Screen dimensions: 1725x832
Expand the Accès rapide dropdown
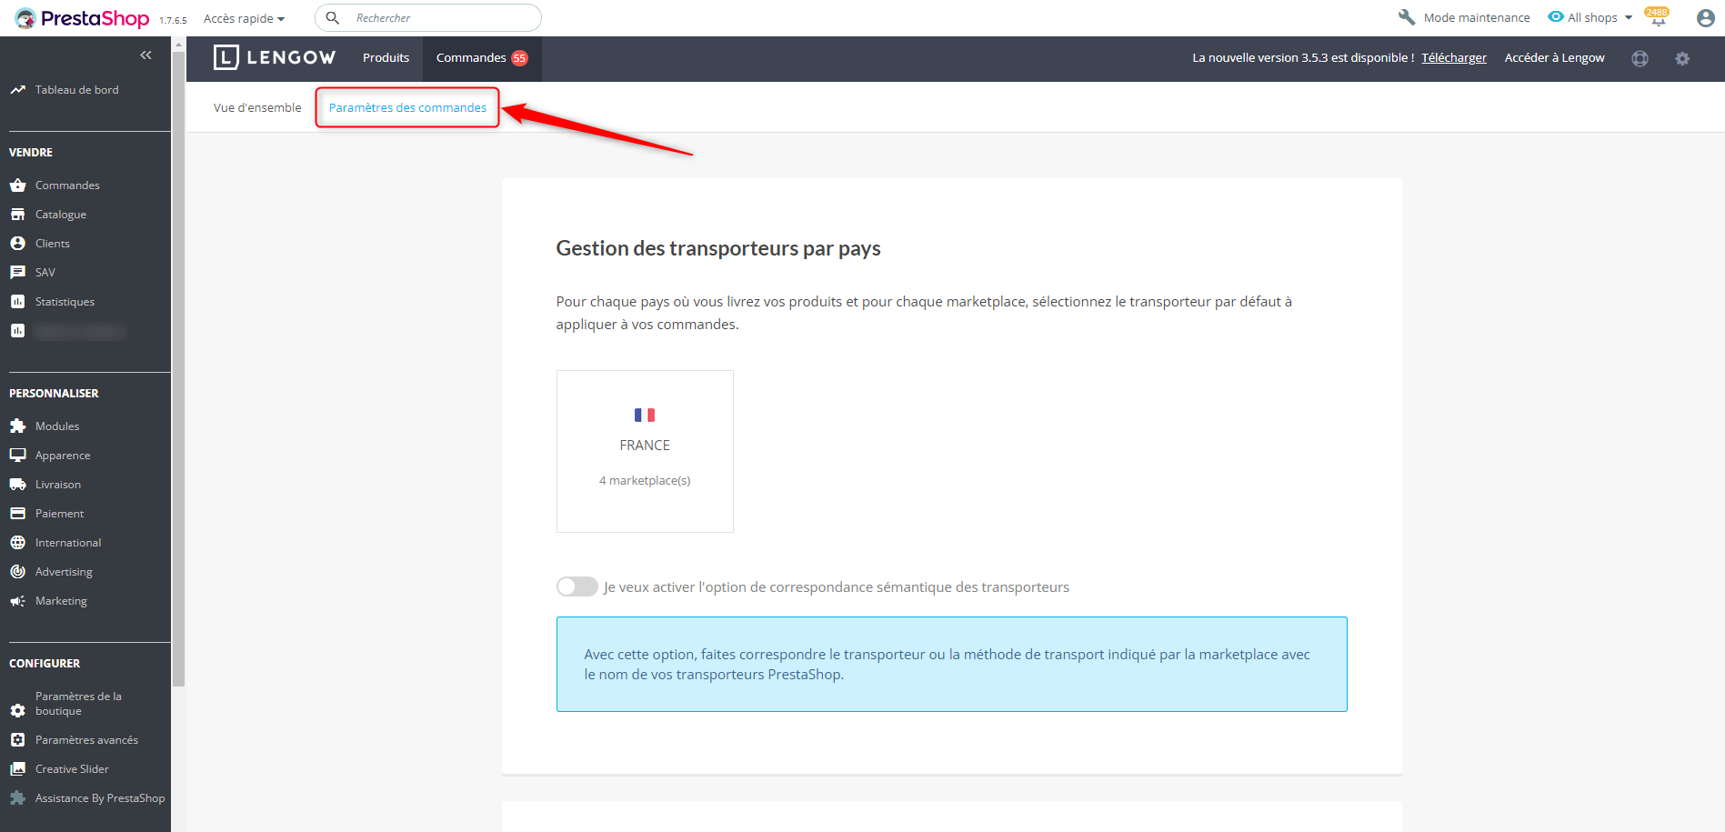244,18
